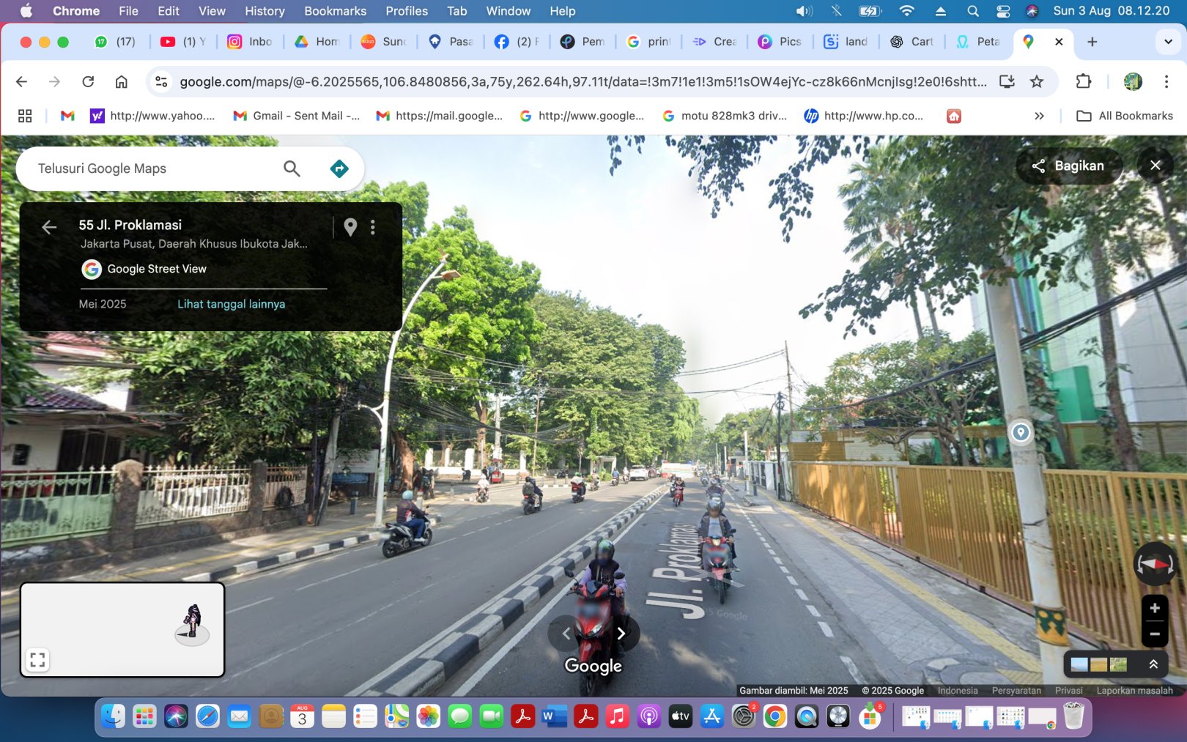Zoom out with the minus button
This screenshot has height=742, width=1187.
tap(1154, 634)
